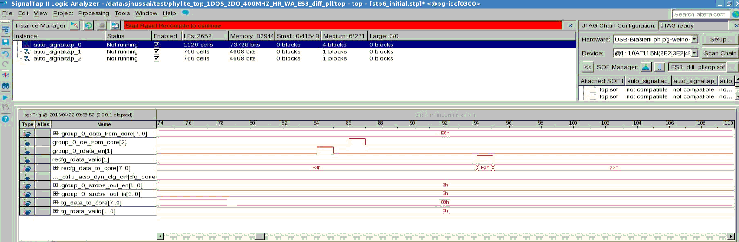Click the horizontal scrollbar thumb under waveform
Image resolution: width=739 pixels, height=242 pixels.
coord(260,236)
